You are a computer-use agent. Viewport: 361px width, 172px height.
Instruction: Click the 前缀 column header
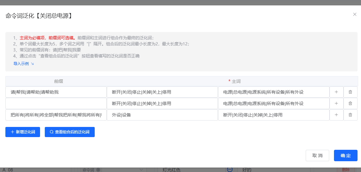coord(59,81)
